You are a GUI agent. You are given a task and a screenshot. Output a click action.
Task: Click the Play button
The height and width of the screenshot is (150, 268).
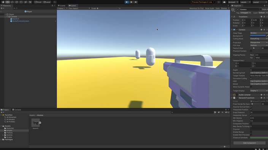click(127, 2)
